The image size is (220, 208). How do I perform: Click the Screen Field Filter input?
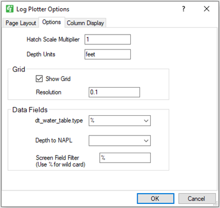125,158
